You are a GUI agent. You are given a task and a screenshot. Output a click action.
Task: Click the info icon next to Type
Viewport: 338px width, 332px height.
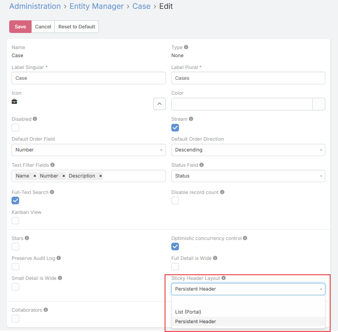[186, 47]
